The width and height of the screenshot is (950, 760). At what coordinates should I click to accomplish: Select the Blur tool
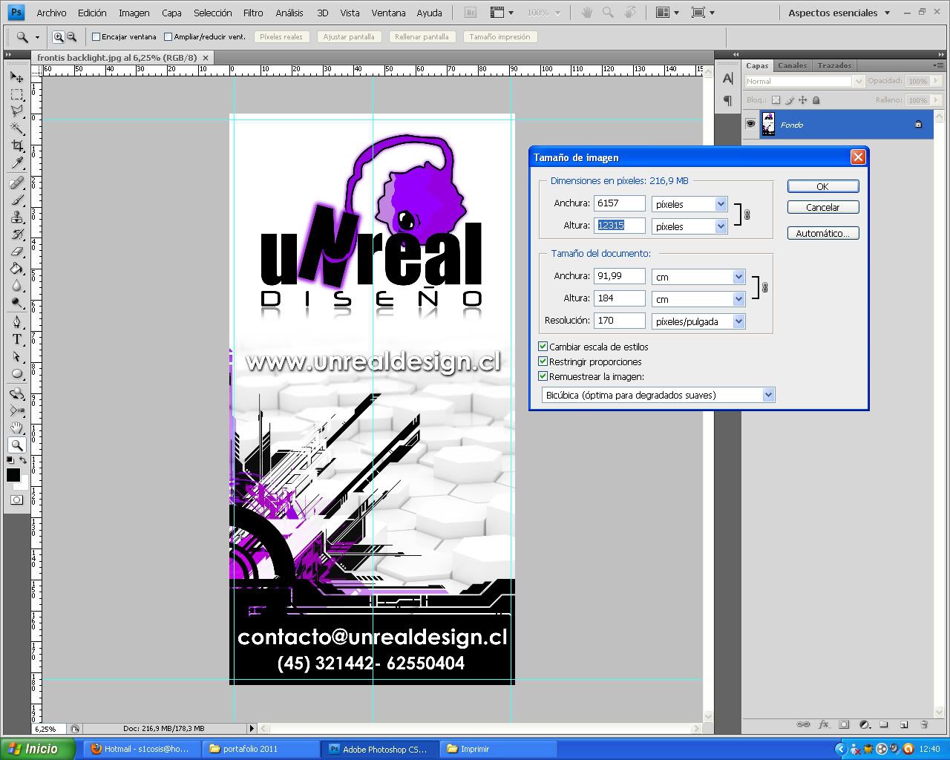tap(16, 285)
